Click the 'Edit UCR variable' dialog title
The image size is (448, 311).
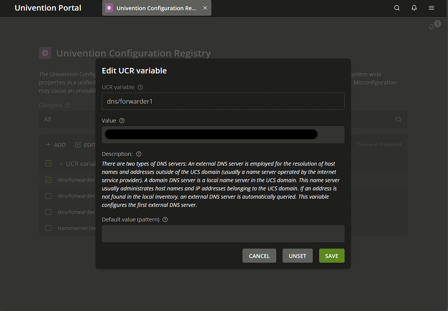(134, 71)
